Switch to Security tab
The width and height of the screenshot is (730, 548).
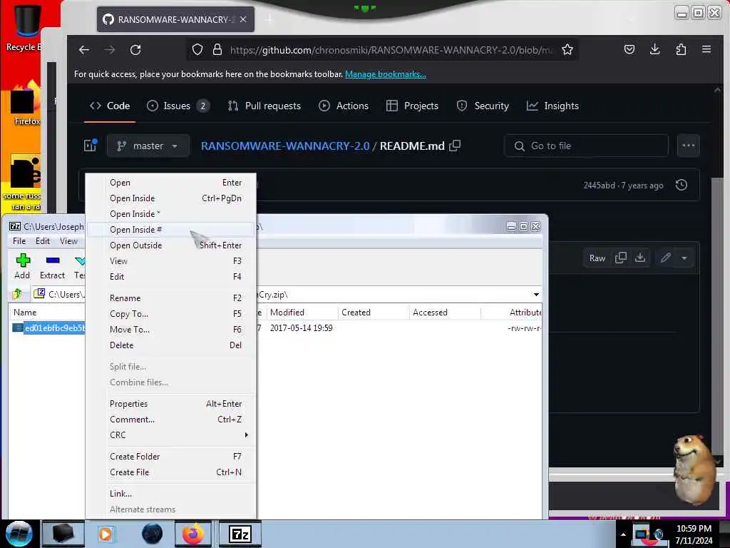[483, 106]
